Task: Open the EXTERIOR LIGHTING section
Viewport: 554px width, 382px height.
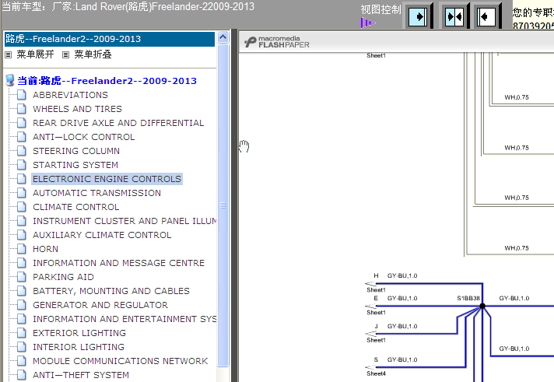Action: tap(79, 333)
